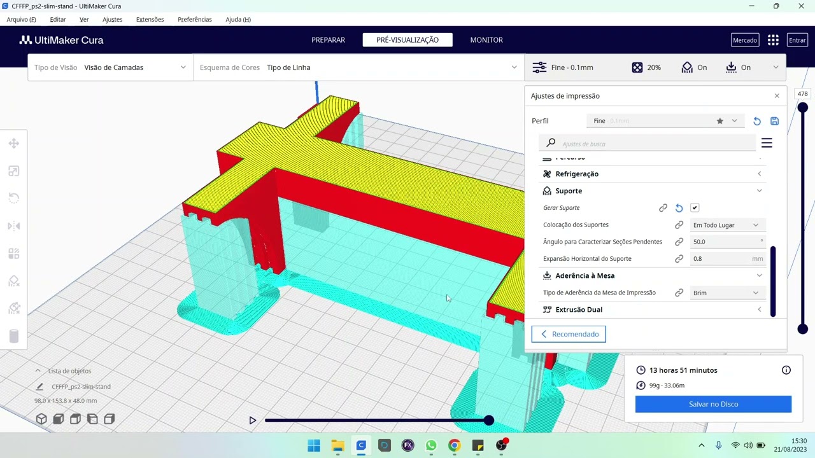Click link icon beside Ângulo para Caracterizar

(x=679, y=242)
